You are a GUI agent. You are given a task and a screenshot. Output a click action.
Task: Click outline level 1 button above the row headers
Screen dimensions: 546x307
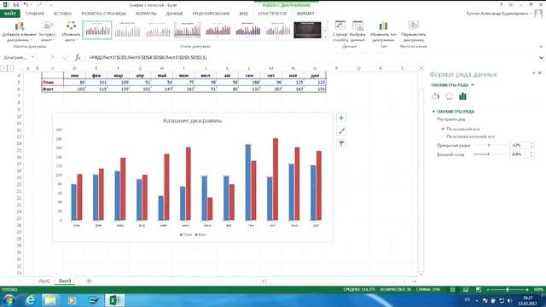(x=4, y=68)
